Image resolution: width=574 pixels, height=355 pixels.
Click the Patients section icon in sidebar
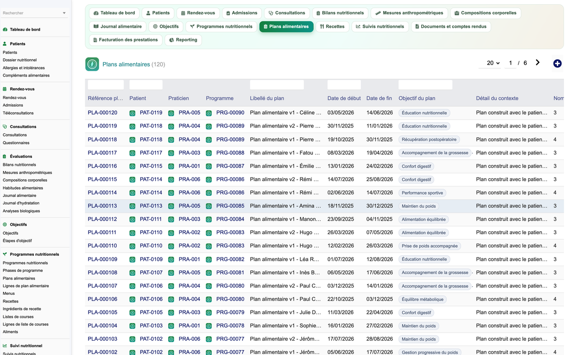(x=5, y=44)
